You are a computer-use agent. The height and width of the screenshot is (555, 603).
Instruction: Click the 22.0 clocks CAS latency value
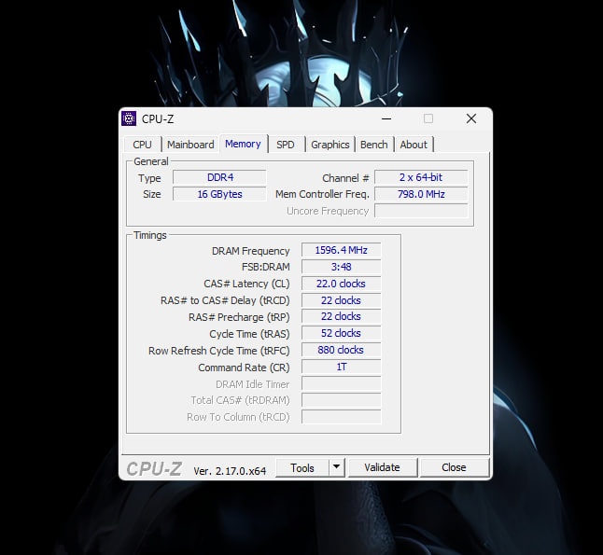341,284
